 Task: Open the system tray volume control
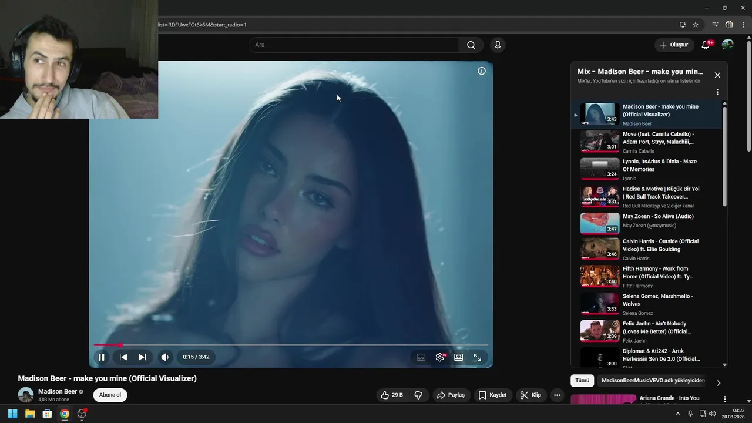click(713, 414)
